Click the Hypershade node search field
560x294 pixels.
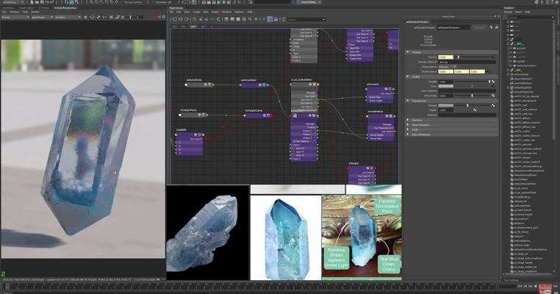click(306, 19)
